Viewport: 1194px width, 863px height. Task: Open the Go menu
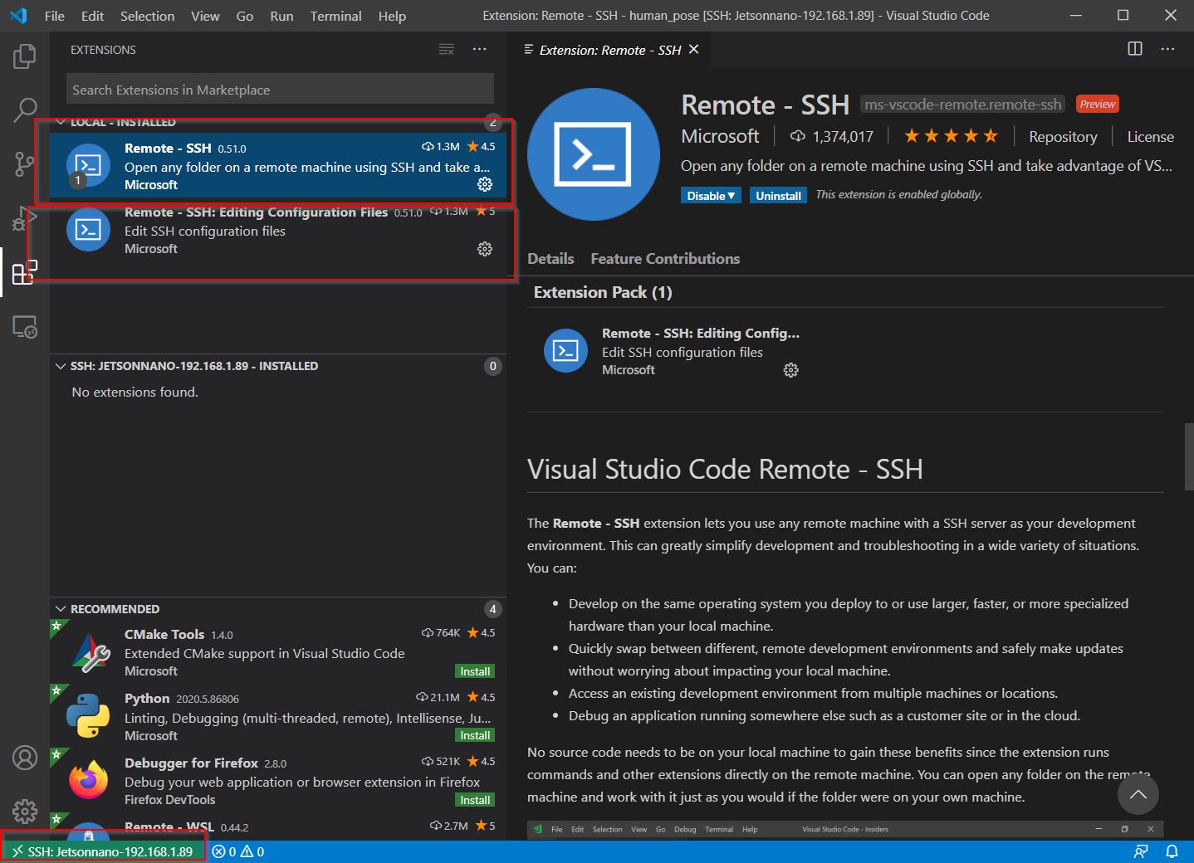244,16
